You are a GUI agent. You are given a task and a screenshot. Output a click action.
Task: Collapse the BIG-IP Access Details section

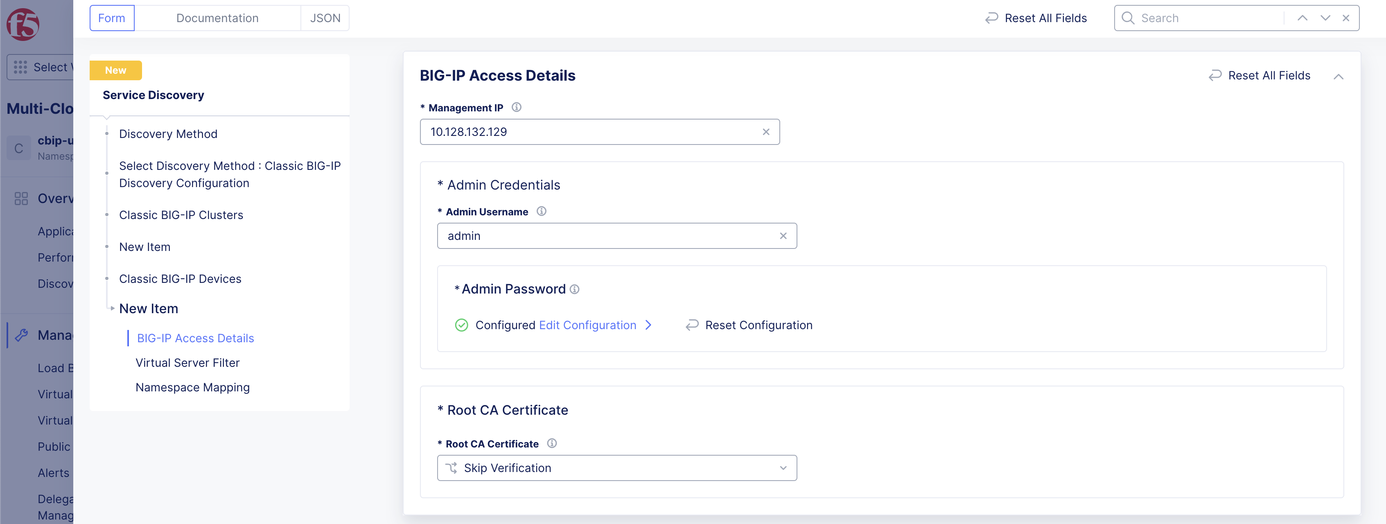click(x=1338, y=77)
